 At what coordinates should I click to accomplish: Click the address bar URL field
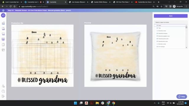pyautogui.click(x=84, y=6)
